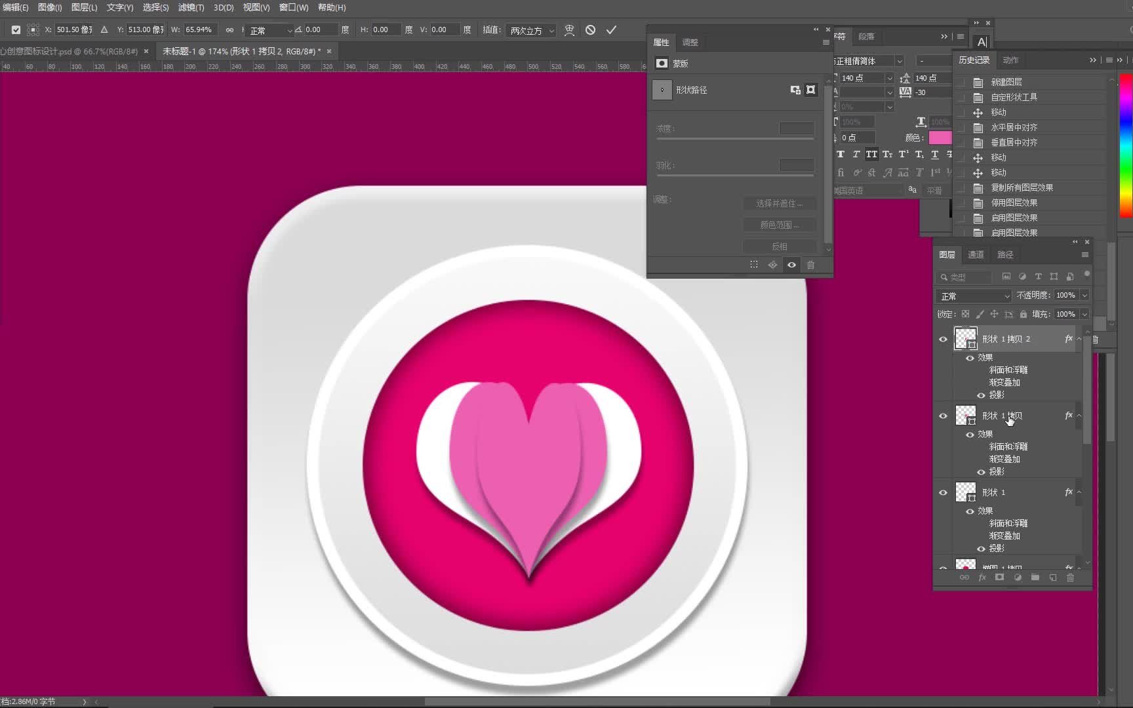Screen dimensions: 1133x708
Task: Click the apply mask icon in Properties panel
Action: tap(772, 265)
